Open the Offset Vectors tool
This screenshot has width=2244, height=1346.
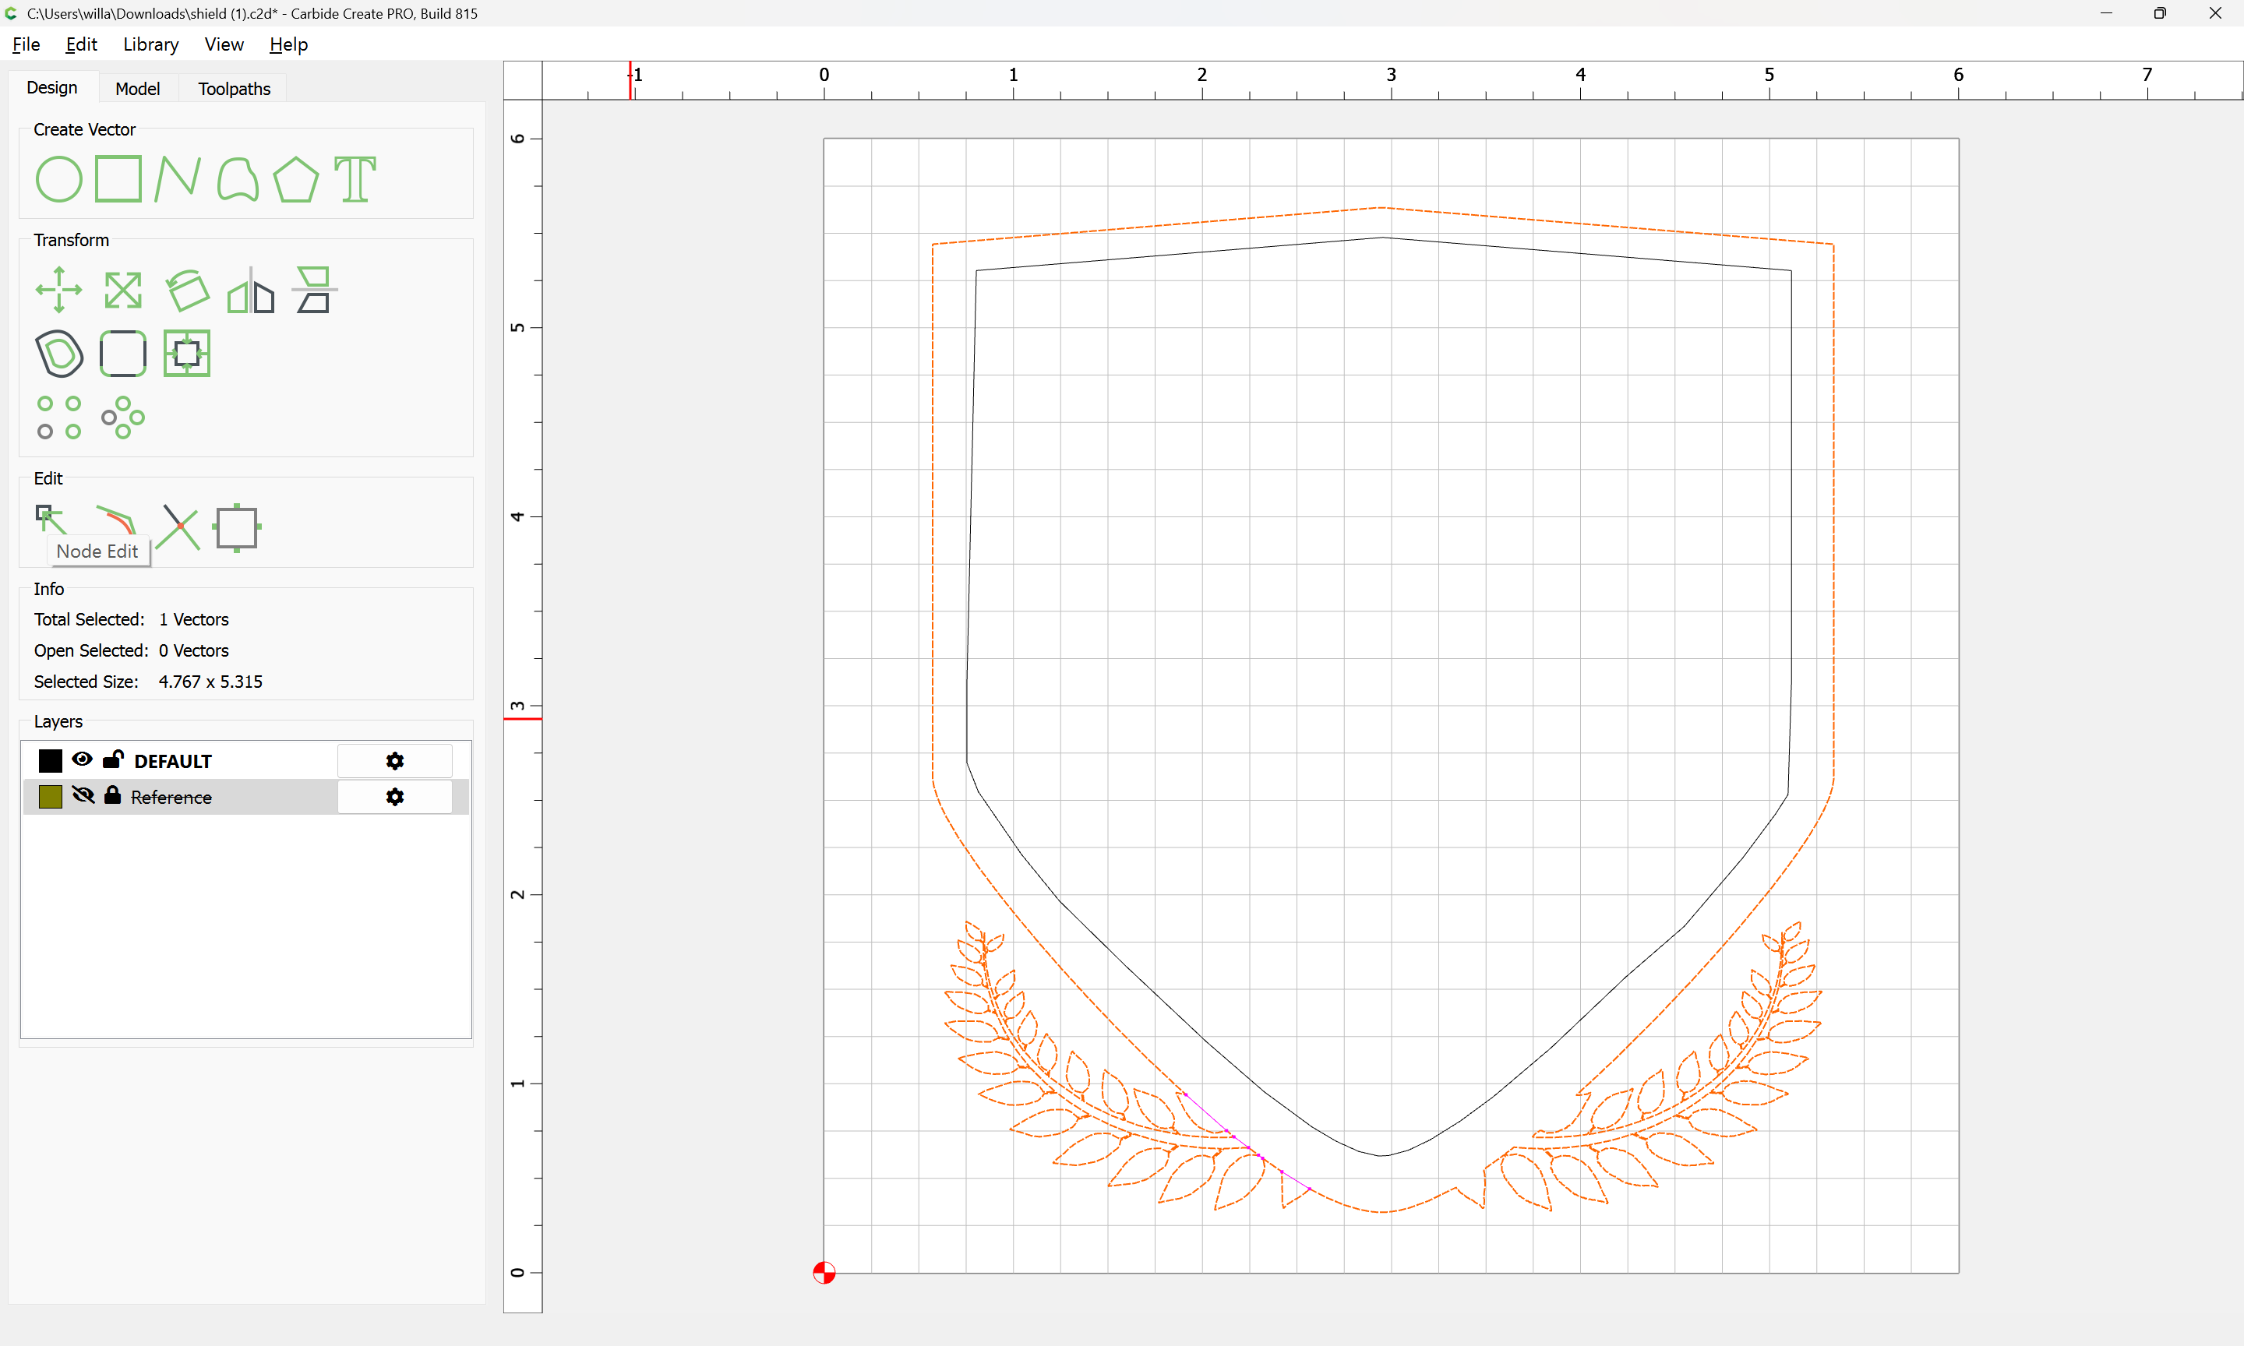pyautogui.click(x=59, y=354)
